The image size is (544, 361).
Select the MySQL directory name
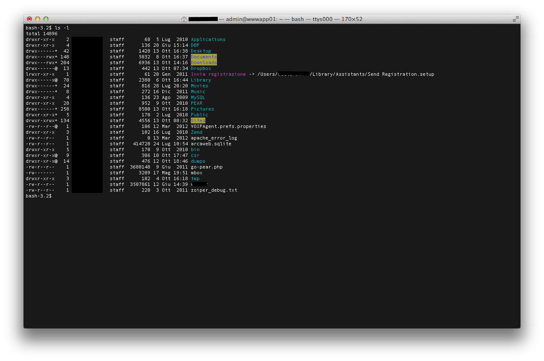(198, 97)
